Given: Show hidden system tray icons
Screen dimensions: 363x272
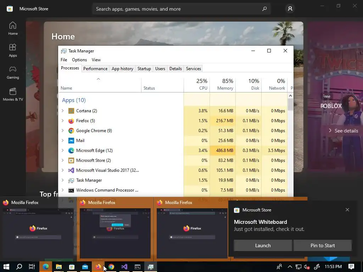Looking at the screenshot, I should [290, 267].
